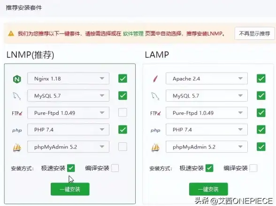276x206 pixels.
Task: Click the FTP icon in LNMP panel
Action: pos(17,113)
